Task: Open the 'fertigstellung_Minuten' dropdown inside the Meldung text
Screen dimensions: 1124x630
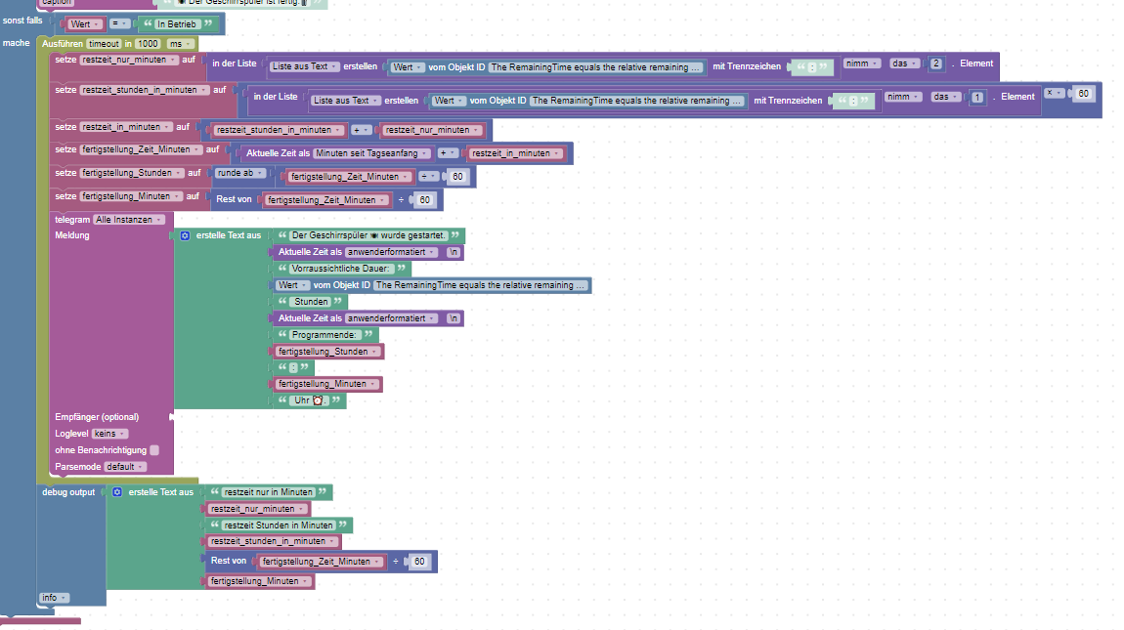Action: pyautogui.click(x=326, y=384)
